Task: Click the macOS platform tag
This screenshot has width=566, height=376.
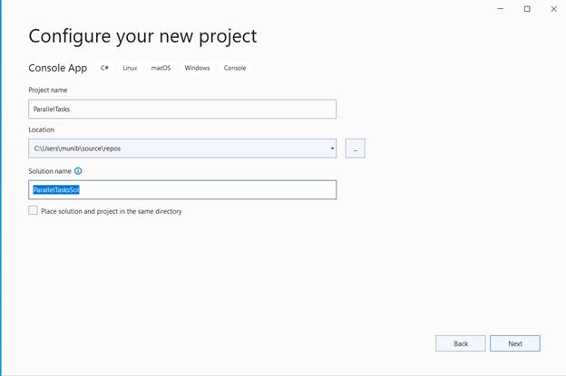Action: (x=161, y=68)
